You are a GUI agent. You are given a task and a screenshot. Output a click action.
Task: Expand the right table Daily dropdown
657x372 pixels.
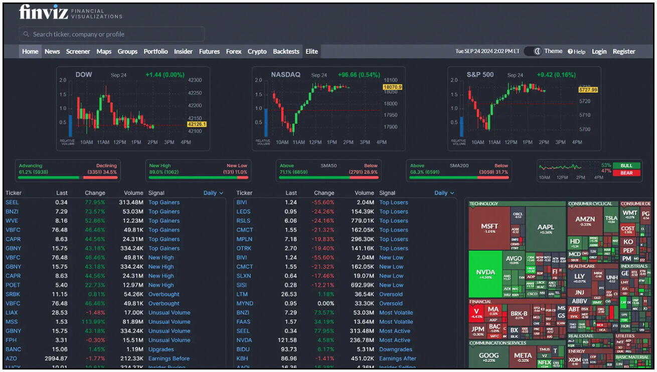tap(444, 193)
